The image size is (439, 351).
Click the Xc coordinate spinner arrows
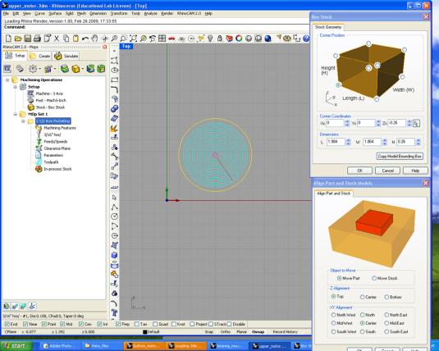click(x=347, y=123)
